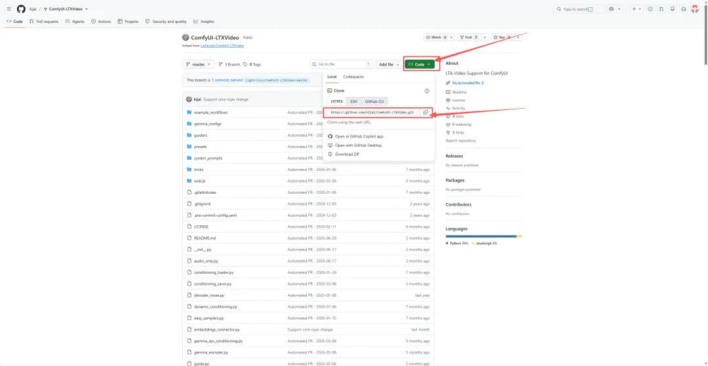Open the Copilot dropdown arrow in header
708x366 pixels.
pos(619,9)
